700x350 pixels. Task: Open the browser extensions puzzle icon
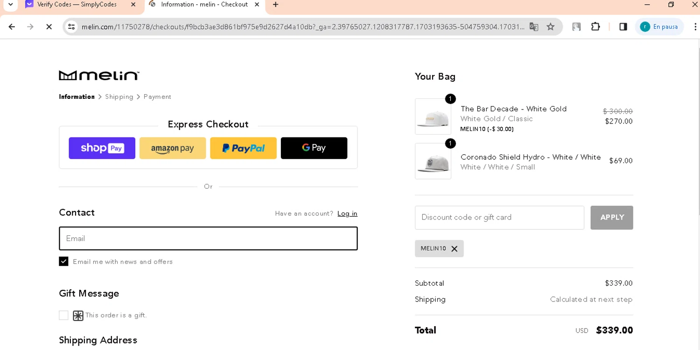[x=595, y=27]
